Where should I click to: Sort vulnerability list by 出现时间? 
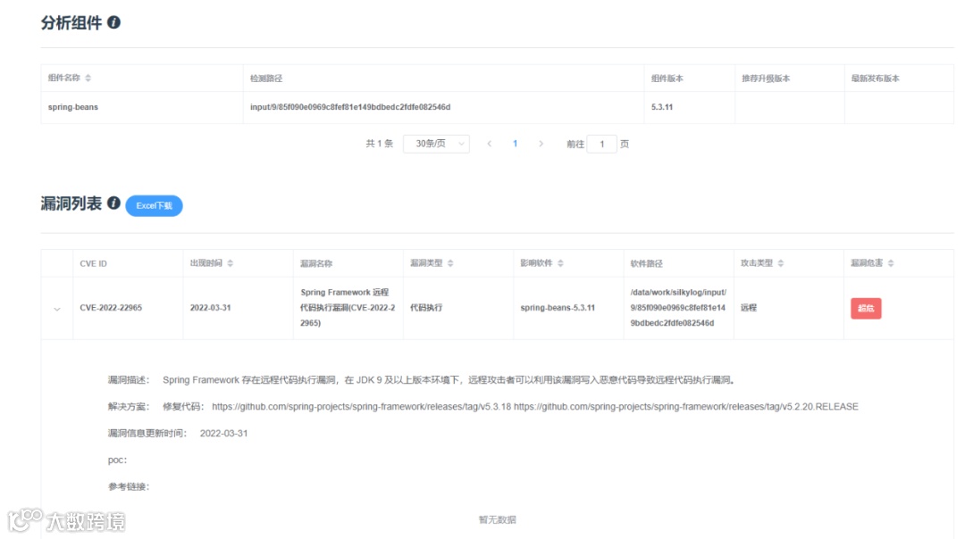tap(231, 263)
